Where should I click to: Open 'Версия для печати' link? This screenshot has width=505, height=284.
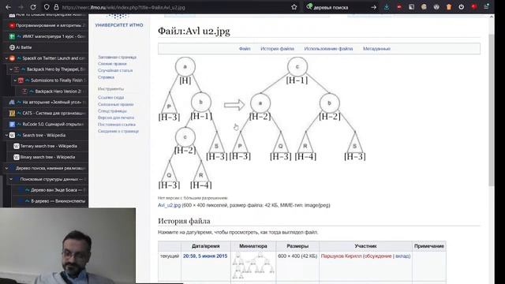116,118
